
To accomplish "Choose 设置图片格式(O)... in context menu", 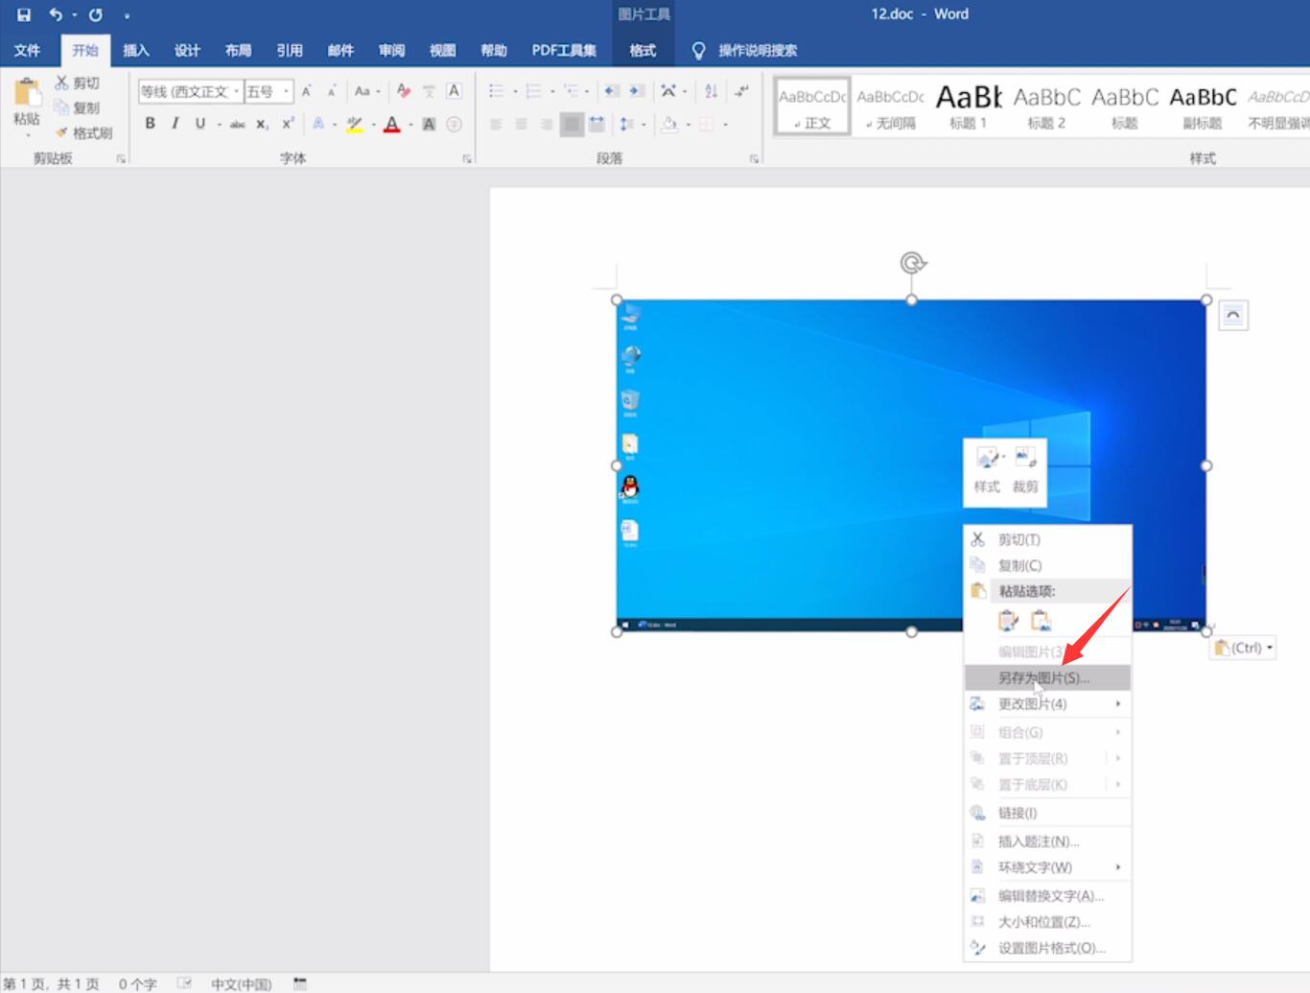I will coord(1047,948).
